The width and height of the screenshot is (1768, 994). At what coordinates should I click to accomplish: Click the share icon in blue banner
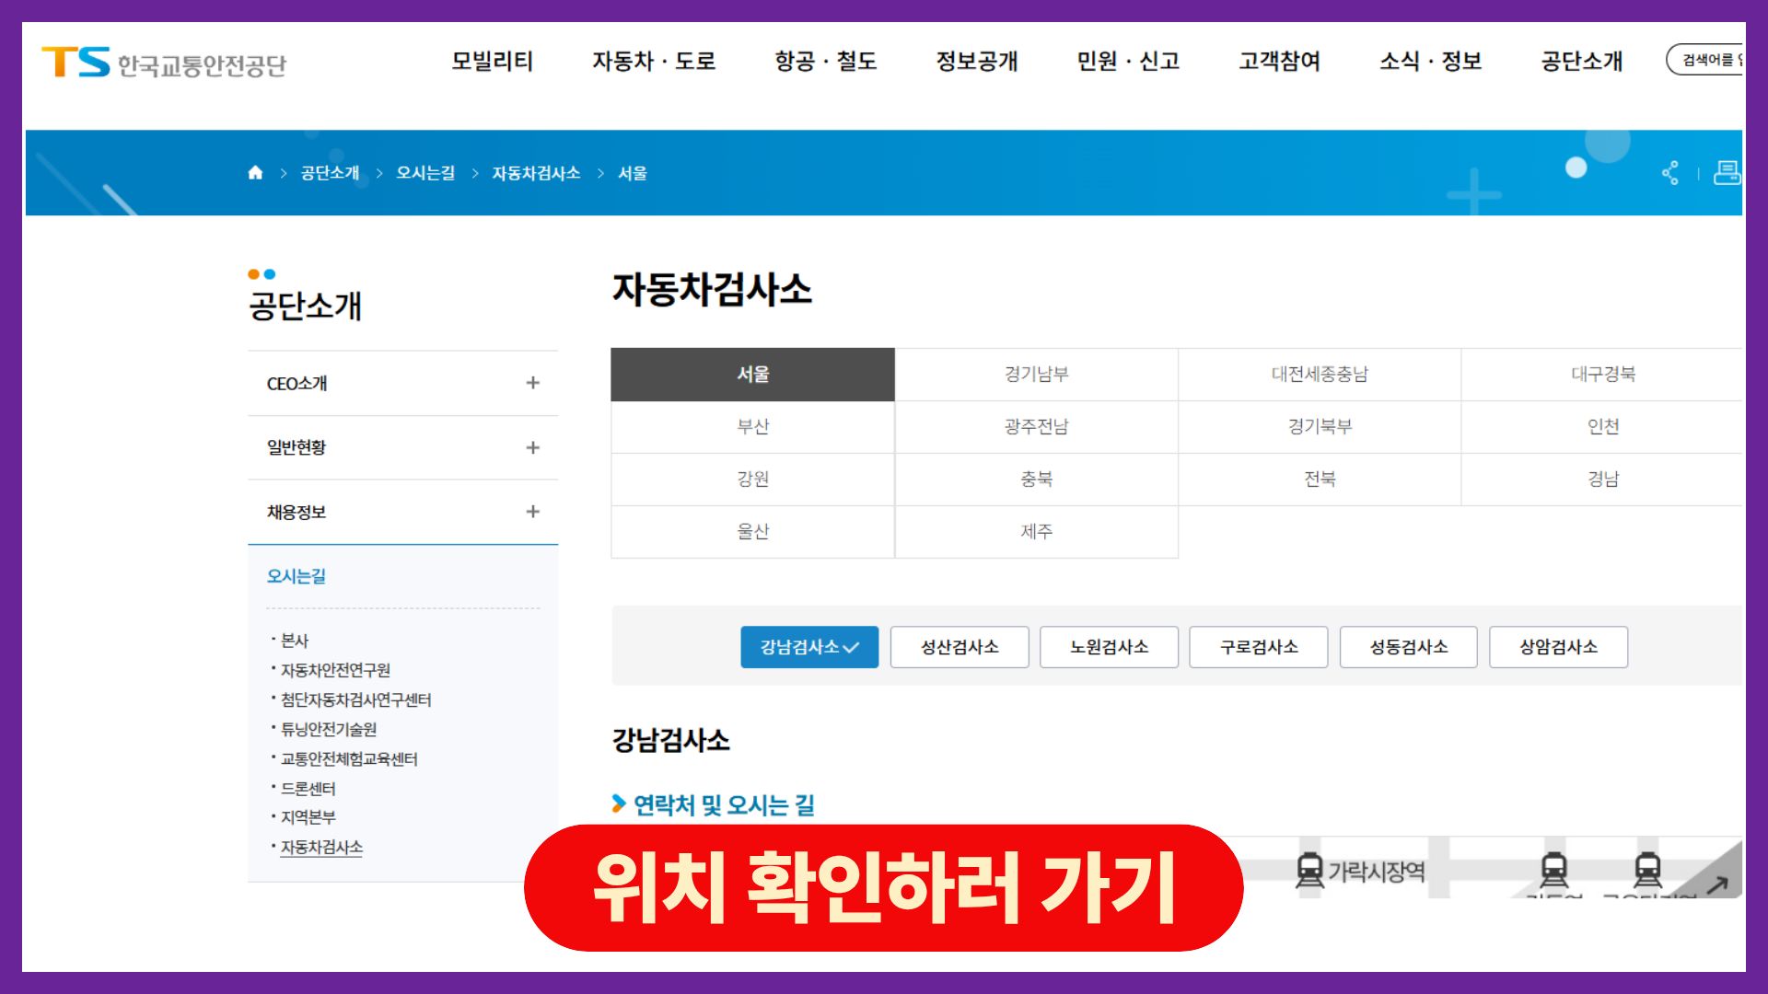(1669, 173)
